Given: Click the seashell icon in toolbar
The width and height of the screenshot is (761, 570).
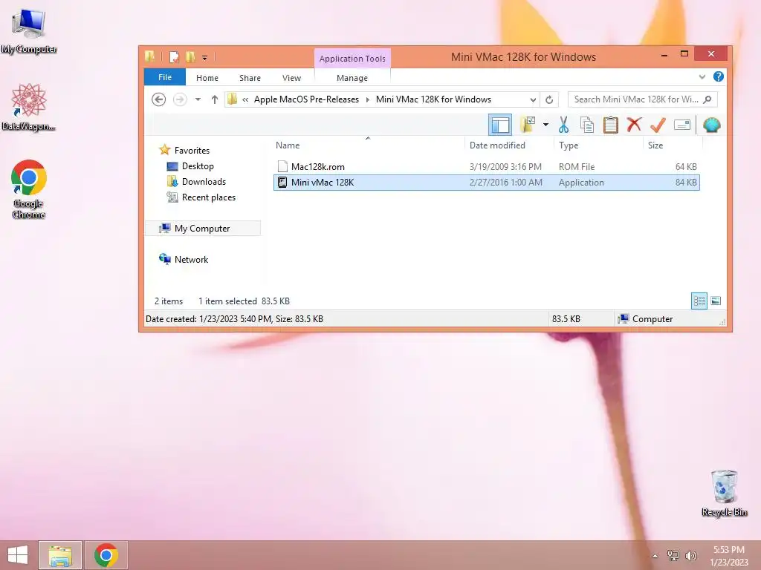Looking at the screenshot, I should pos(711,125).
